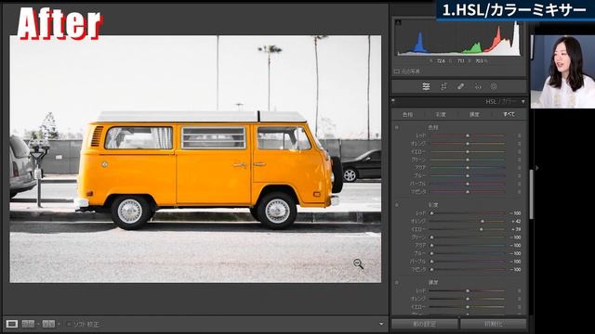
Task: Toggle the HSL panel on/off switch
Action: pos(393,101)
